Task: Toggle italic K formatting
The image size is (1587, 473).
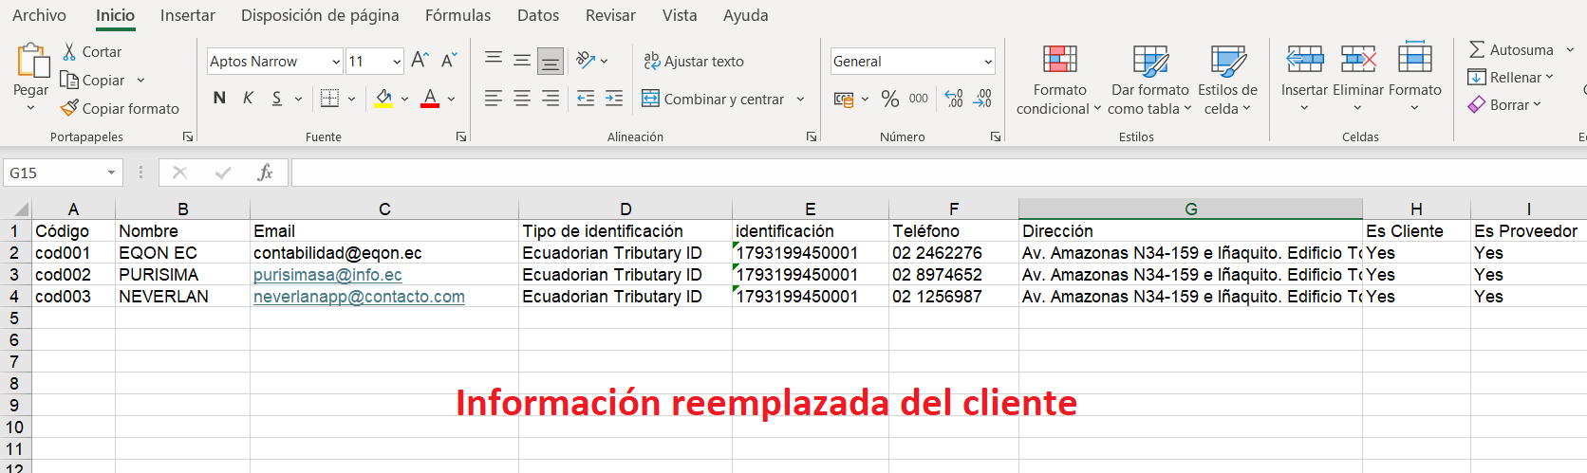Action: pos(248,98)
